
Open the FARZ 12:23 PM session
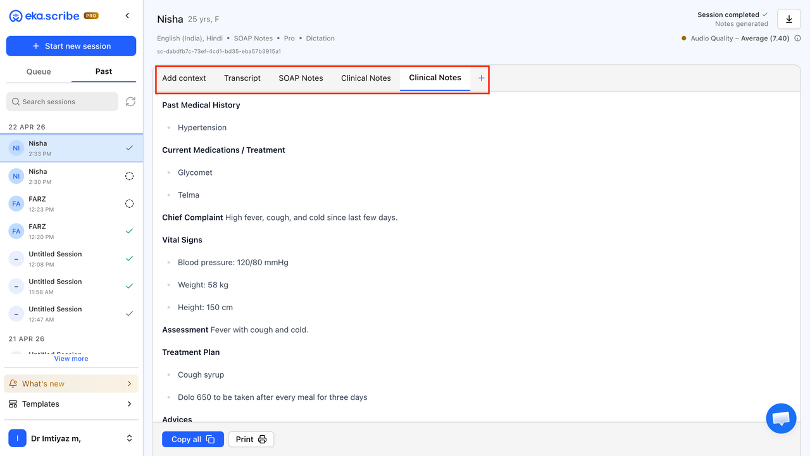tap(71, 204)
